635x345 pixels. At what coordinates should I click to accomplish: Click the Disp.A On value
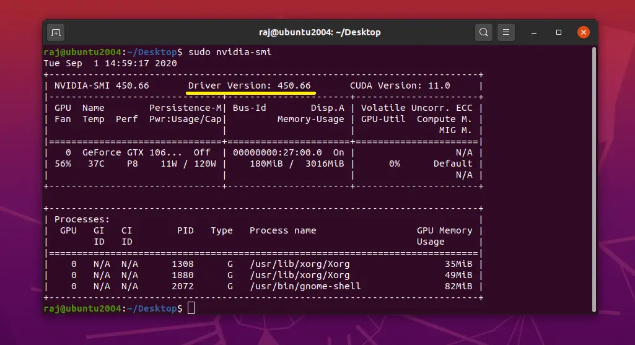(x=338, y=152)
